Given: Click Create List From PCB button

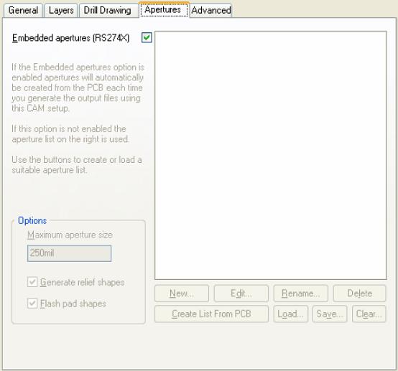Looking at the screenshot, I should coord(211,314).
